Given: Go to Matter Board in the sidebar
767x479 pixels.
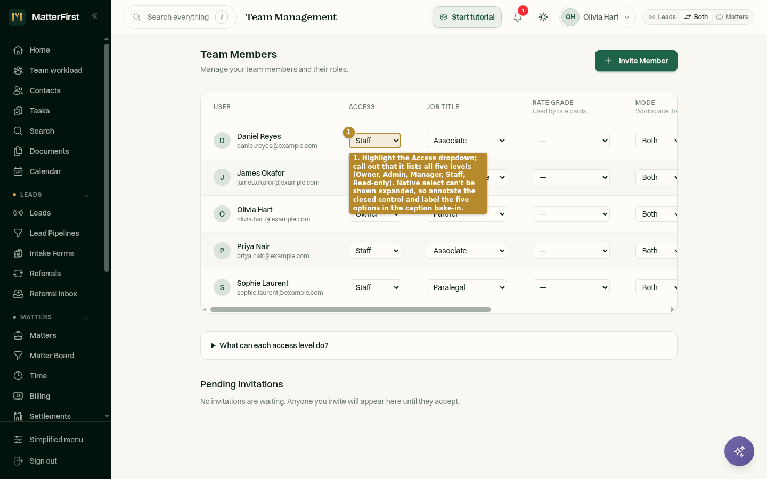Looking at the screenshot, I should (x=51, y=356).
